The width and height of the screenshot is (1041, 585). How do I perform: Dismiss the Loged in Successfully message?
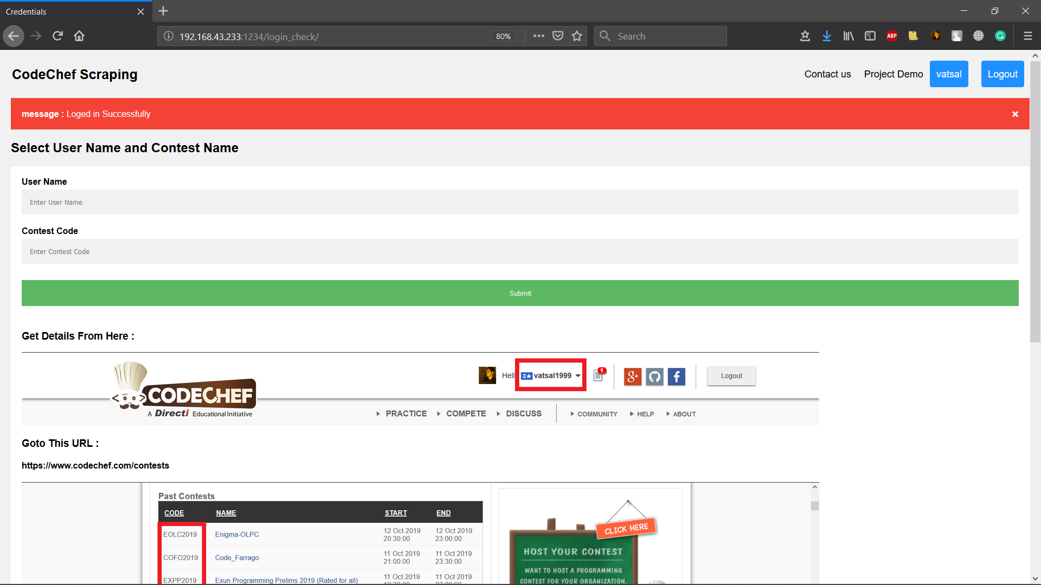click(x=1015, y=114)
